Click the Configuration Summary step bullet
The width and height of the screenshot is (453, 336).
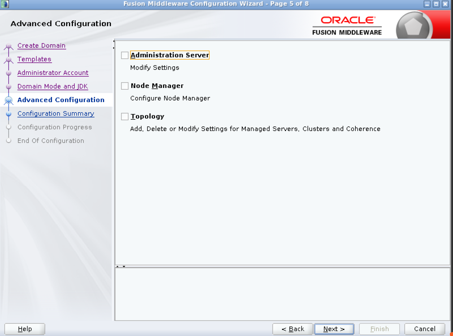[x=9, y=114]
